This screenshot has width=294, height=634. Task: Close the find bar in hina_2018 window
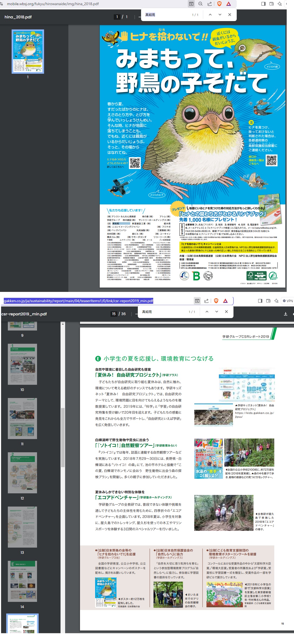pos(230,15)
